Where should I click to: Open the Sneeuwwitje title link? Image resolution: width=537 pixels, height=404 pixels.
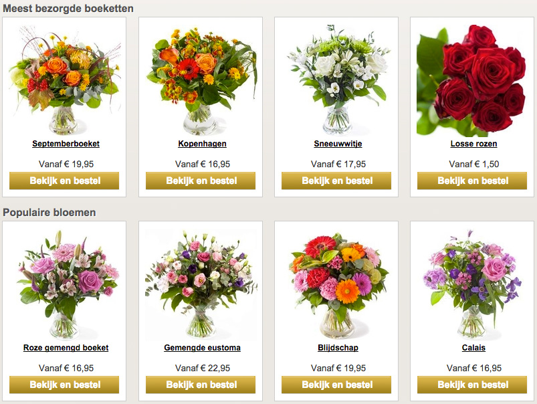338,144
